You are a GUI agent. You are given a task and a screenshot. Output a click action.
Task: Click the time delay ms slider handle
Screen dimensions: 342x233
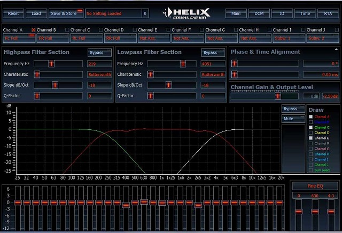[x=234, y=74]
